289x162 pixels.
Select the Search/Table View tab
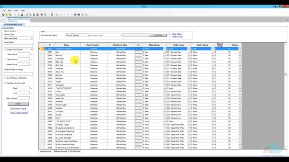coord(13,25)
